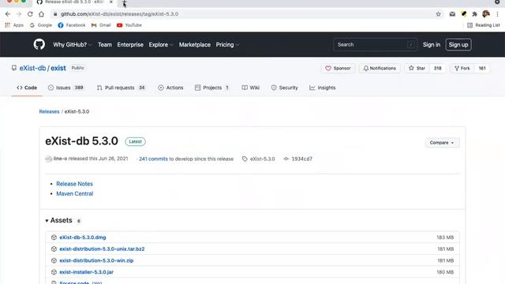Viewport: 505px width, 284px height.
Task: Close the Release eXist-db 5.3.0 tab
Action: click(110, 2)
